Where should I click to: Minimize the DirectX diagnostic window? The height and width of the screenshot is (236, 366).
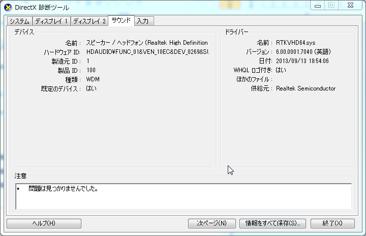coord(318,6)
